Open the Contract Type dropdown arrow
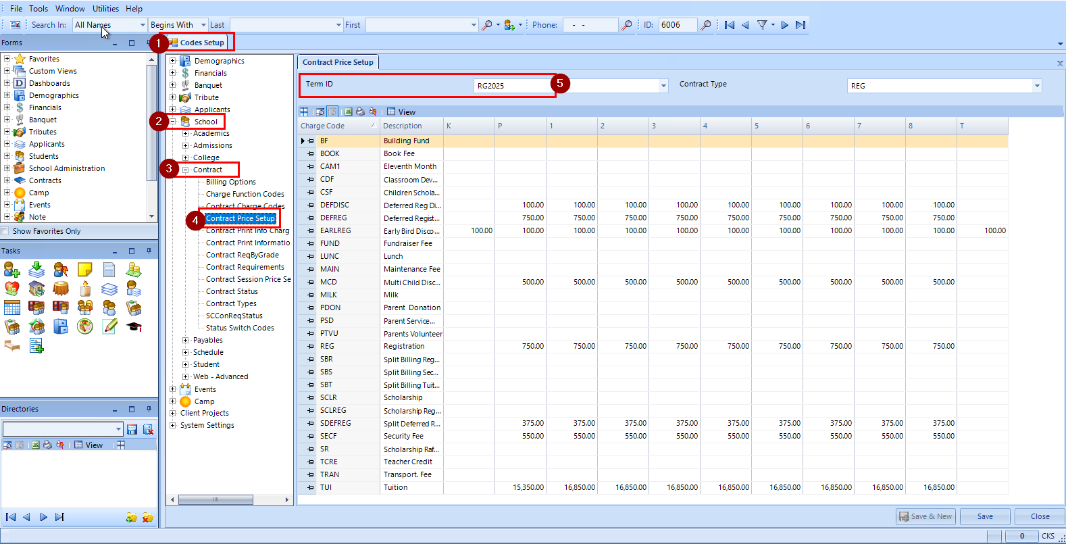The image size is (1066, 544). pyautogui.click(x=1036, y=86)
